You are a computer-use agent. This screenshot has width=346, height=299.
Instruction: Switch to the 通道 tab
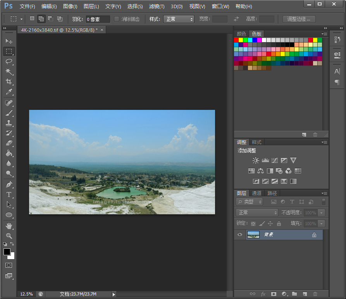(256, 193)
